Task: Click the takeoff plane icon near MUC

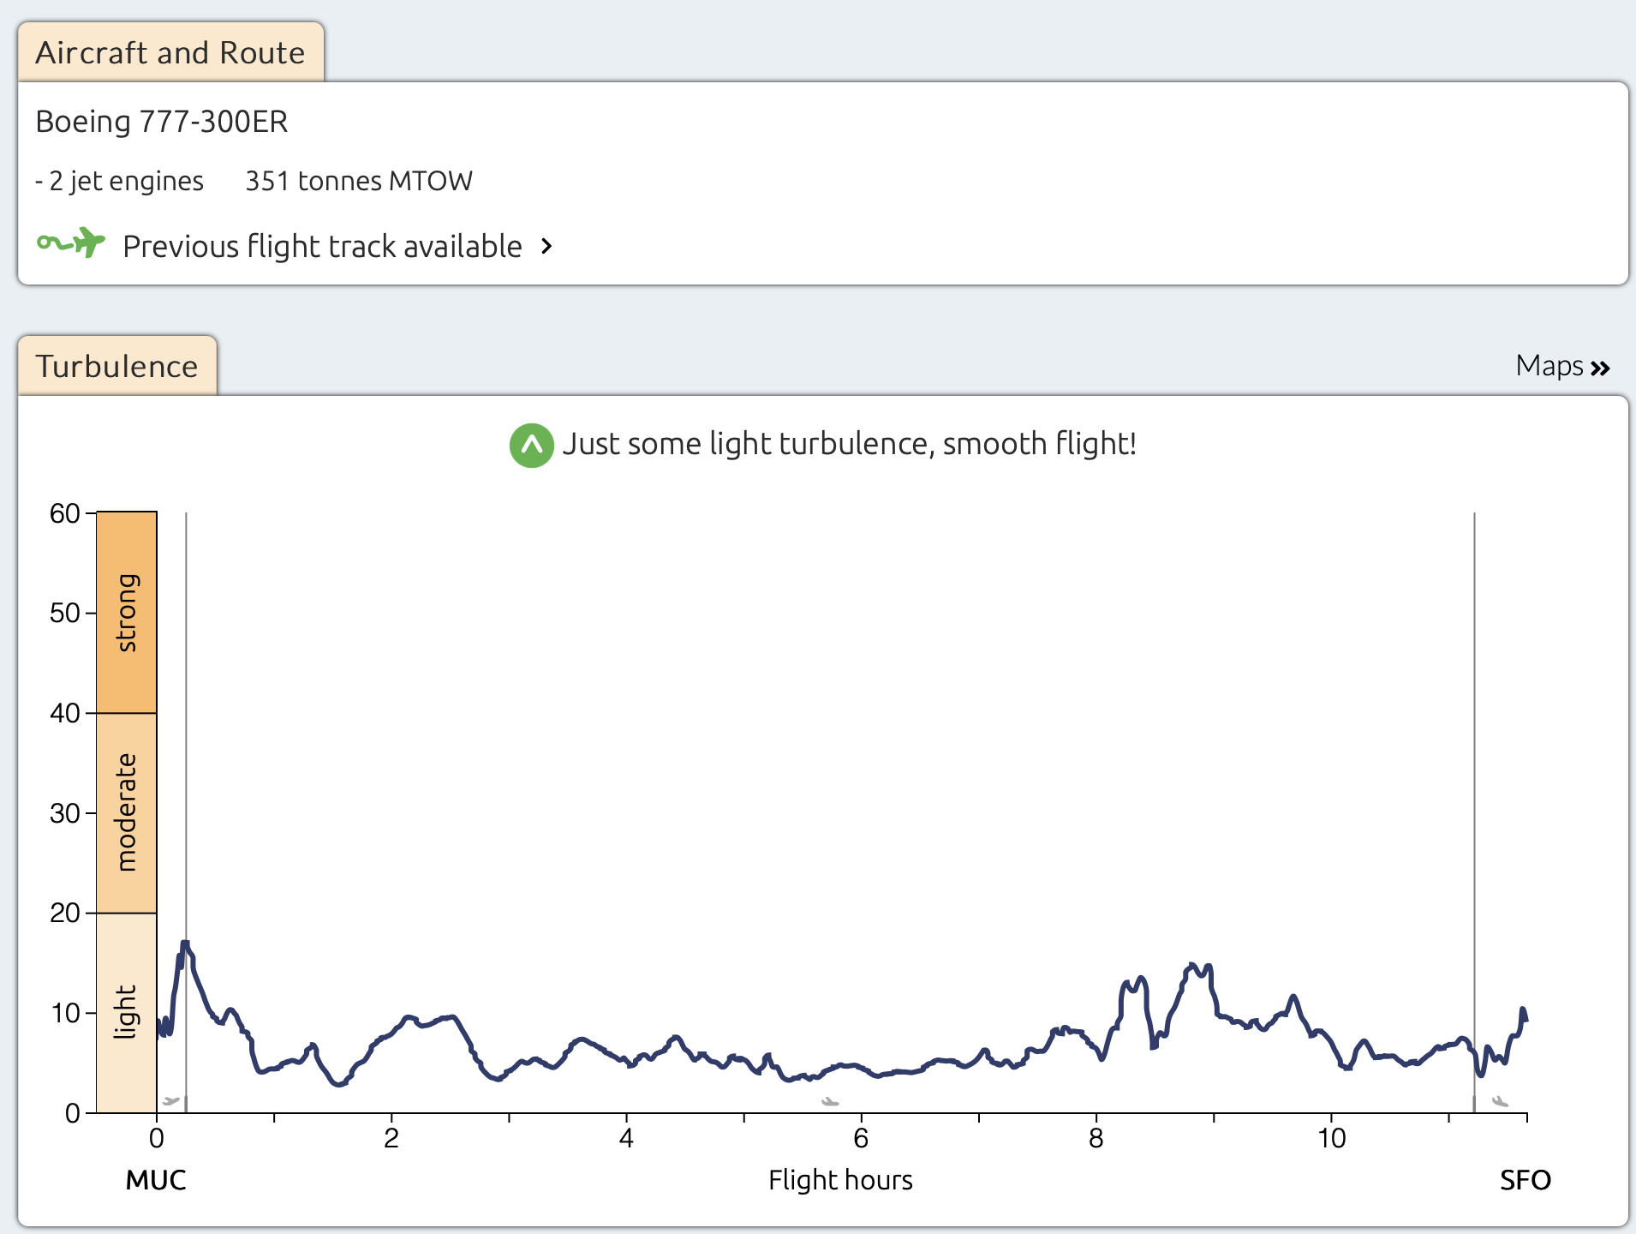Action: (x=171, y=1100)
